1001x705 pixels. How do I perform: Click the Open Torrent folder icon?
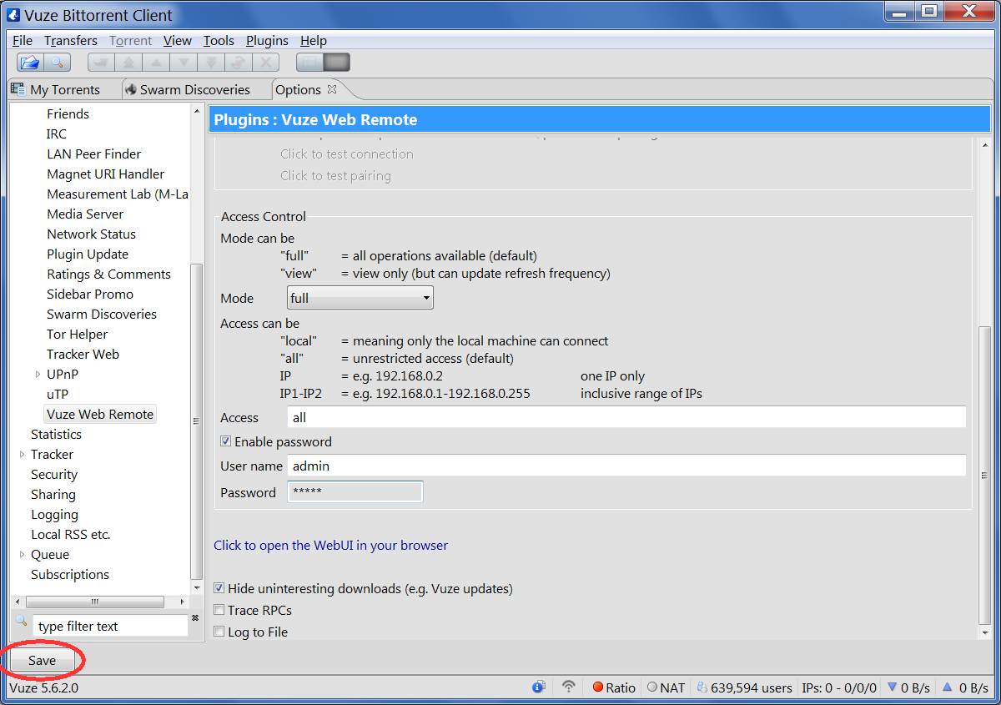tap(30, 63)
